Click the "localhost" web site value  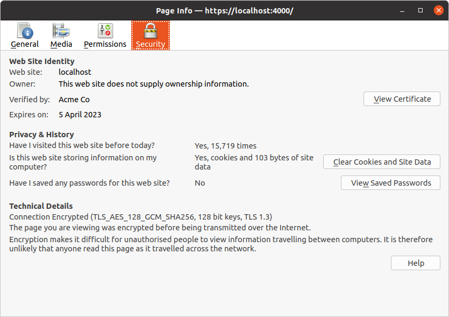(75, 72)
